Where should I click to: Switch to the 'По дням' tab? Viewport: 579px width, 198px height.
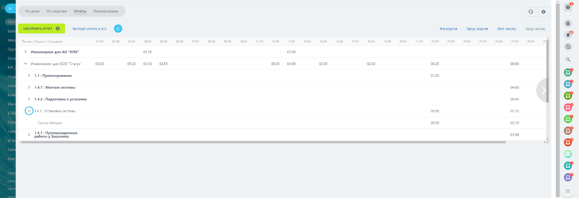point(32,11)
